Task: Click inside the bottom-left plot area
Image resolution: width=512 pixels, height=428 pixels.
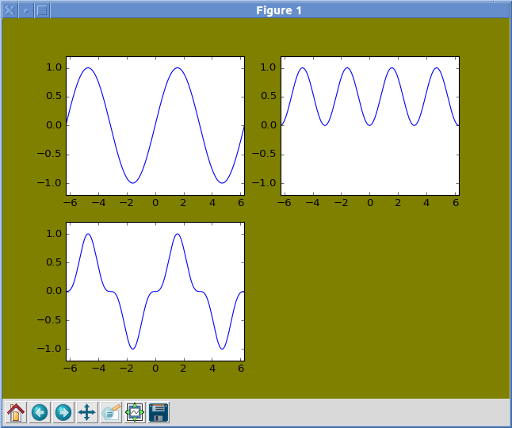Action: [x=155, y=291]
